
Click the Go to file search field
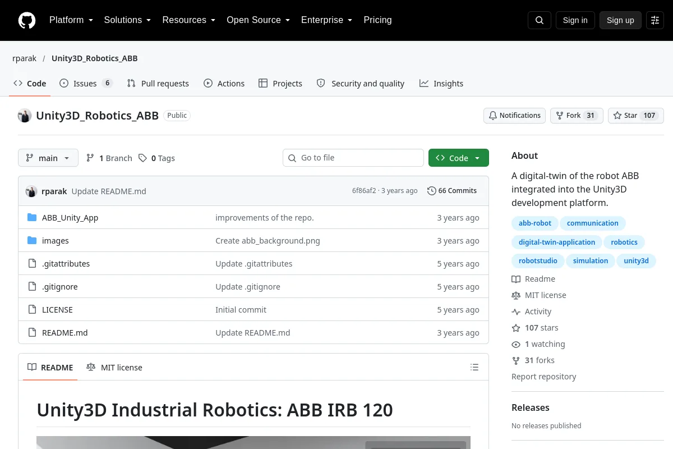click(353, 158)
